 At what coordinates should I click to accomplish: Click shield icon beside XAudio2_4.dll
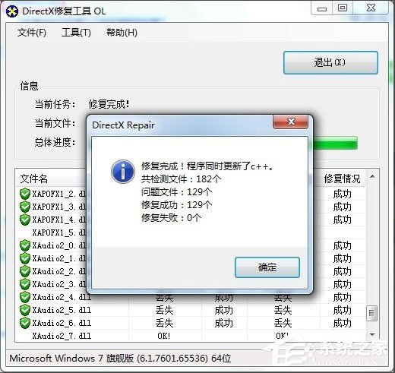click(x=25, y=297)
